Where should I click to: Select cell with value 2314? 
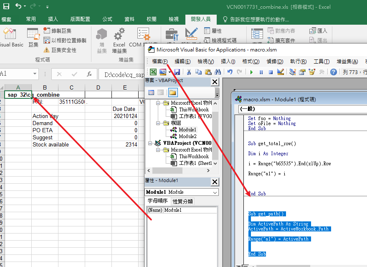[x=125, y=144]
